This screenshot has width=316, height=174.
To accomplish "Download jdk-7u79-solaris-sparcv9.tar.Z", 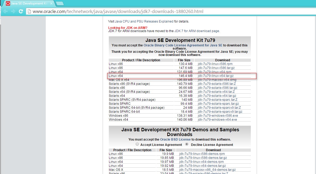I will [219, 108].
